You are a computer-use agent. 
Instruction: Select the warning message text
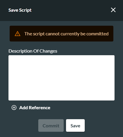[x=66, y=34]
